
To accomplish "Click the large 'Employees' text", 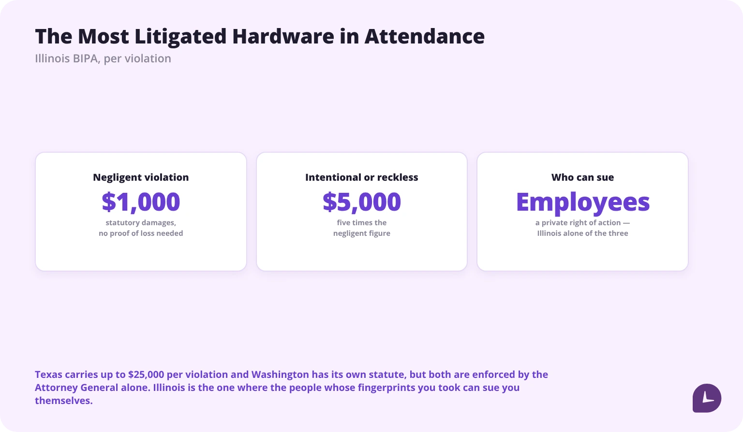I will pyautogui.click(x=582, y=203).
